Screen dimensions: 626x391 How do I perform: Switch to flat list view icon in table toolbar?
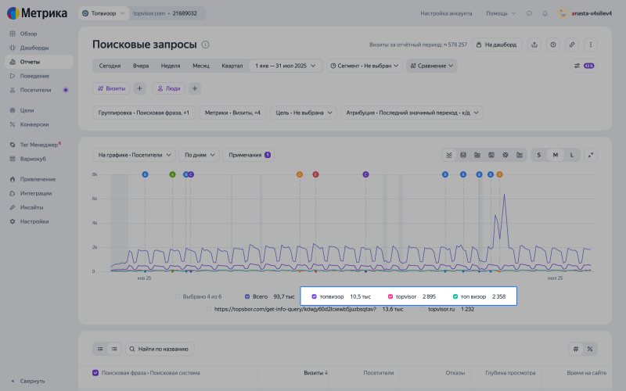point(100,349)
